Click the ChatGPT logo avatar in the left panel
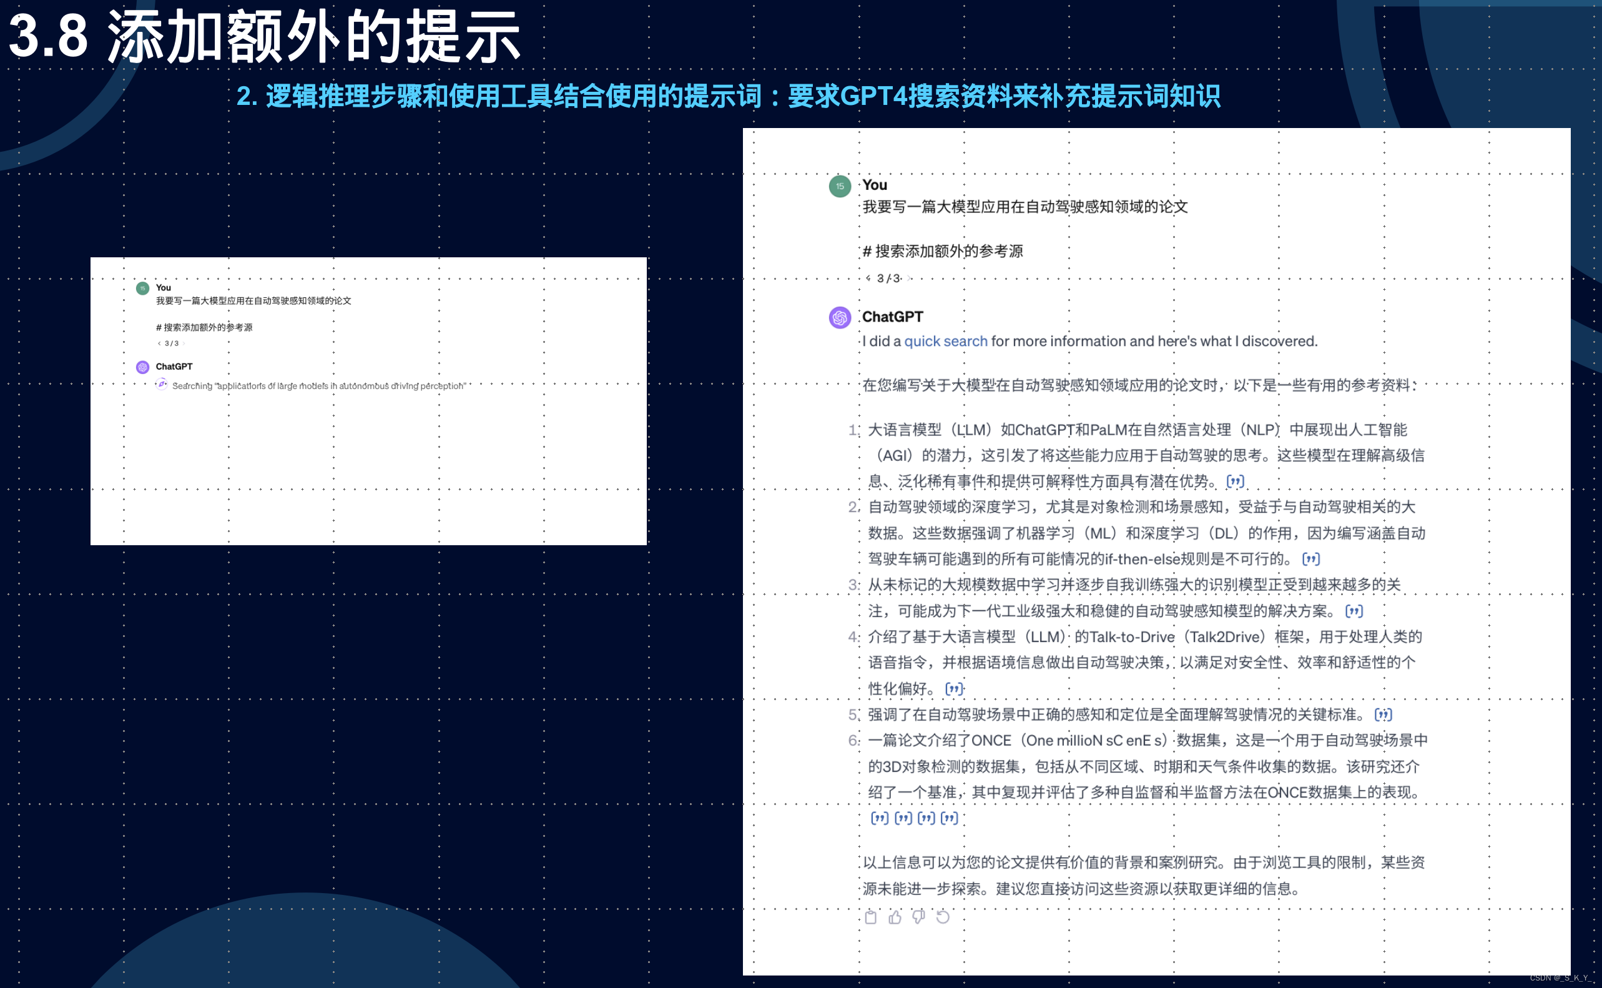The height and width of the screenshot is (988, 1602). pyautogui.click(x=142, y=367)
